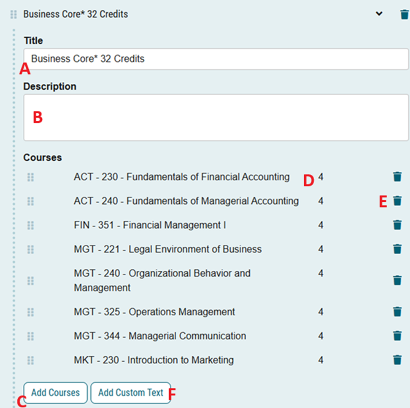Image resolution: width=410 pixels, height=408 pixels.
Task: Delete the ACT 230 Financial Accounting course
Action: click(x=397, y=176)
